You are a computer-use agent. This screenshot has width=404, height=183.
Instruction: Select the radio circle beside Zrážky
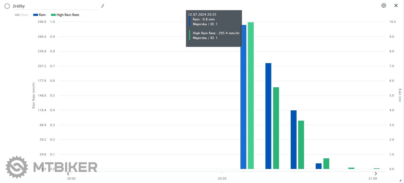coord(7,6)
